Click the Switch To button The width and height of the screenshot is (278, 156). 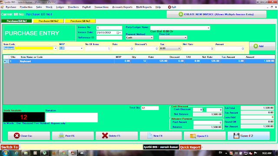coord(10,147)
